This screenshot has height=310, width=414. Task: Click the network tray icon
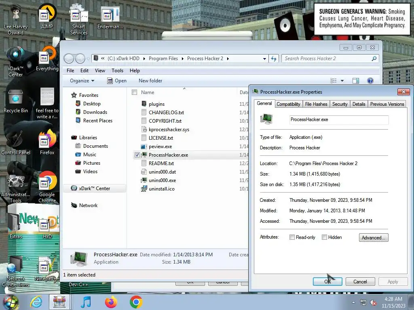pyautogui.click(x=363, y=303)
